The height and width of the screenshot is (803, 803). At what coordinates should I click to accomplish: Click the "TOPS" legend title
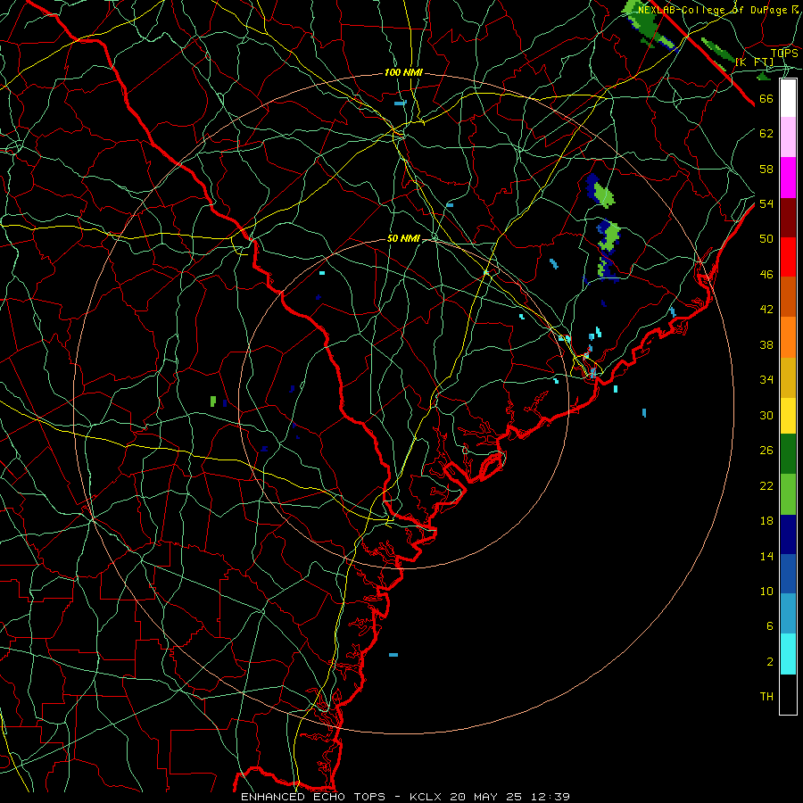(x=784, y=53)
